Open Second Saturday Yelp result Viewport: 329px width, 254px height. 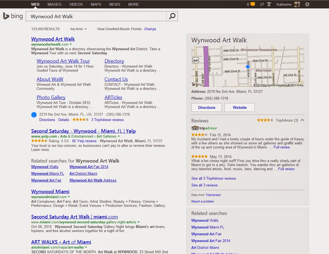(x=83, y=131)
